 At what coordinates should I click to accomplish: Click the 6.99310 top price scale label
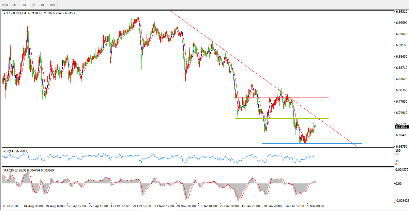point(402,12)
